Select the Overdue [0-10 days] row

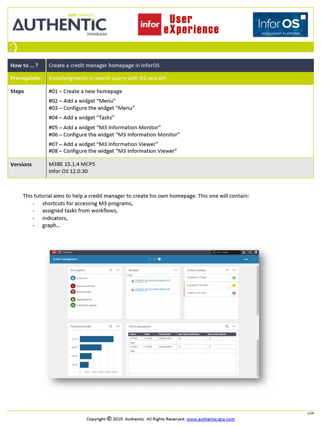click(x=211, y=278)
